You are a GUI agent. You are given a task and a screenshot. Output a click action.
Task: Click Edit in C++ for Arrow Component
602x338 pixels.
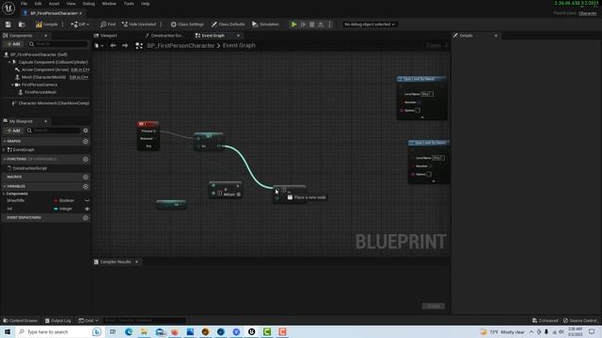(80, 69)
